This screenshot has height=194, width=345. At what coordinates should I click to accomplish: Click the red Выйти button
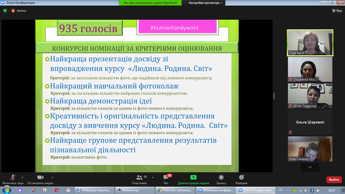point(334,180)
